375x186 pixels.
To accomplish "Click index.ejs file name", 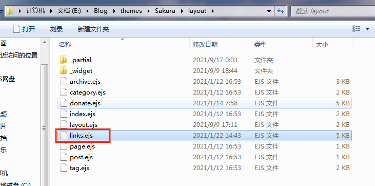I will pyautogui.click(x=83, y=114).
